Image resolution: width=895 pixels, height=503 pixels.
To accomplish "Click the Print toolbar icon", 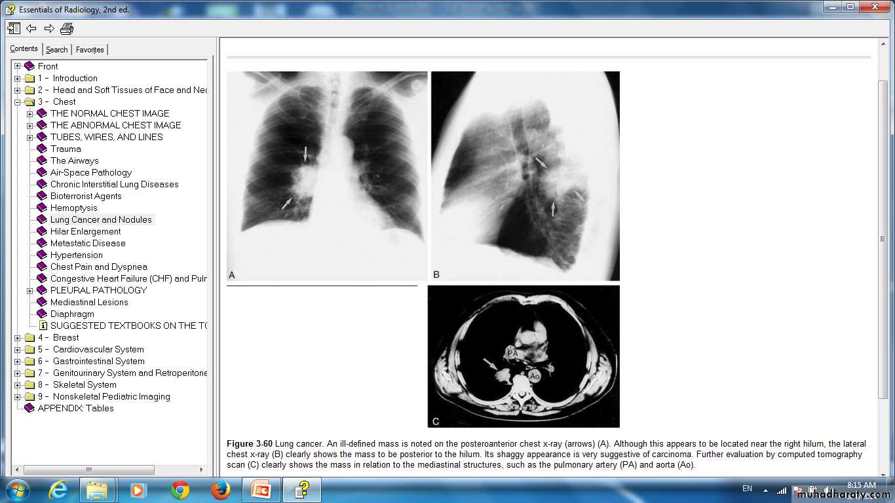I will 67,28.
